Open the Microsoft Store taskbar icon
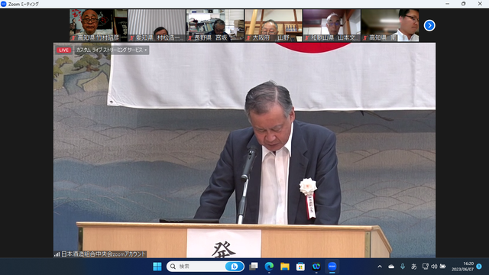This screenshot has height=275, width=489. [x=300, y=267]
